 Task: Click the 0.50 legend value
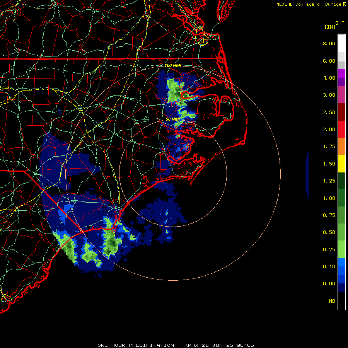[x=329, y=232]
